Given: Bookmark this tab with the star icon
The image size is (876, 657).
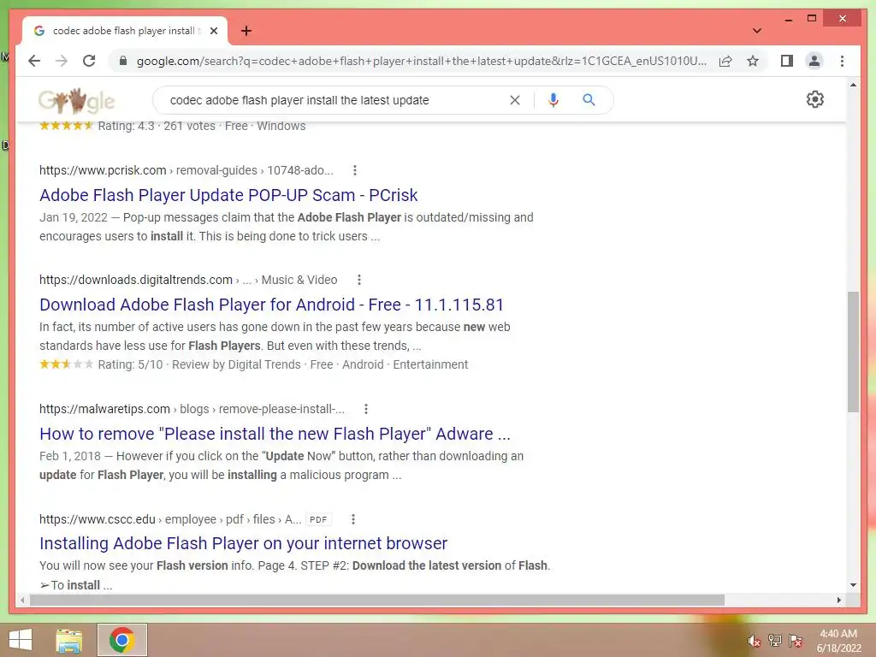Looking at the screenshot, I should click(x=753, y=61).
